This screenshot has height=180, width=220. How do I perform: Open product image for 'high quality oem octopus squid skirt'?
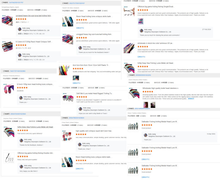click(x=67, y=135)
